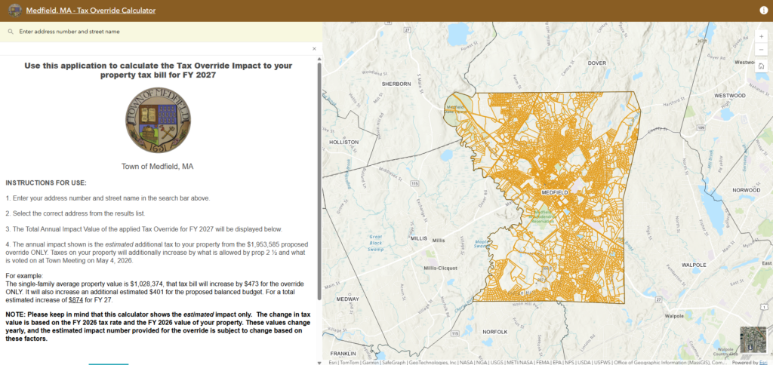This screenshot has width=773, height=365.
Task: Zoom in on the map
Action: pos(762,37)
